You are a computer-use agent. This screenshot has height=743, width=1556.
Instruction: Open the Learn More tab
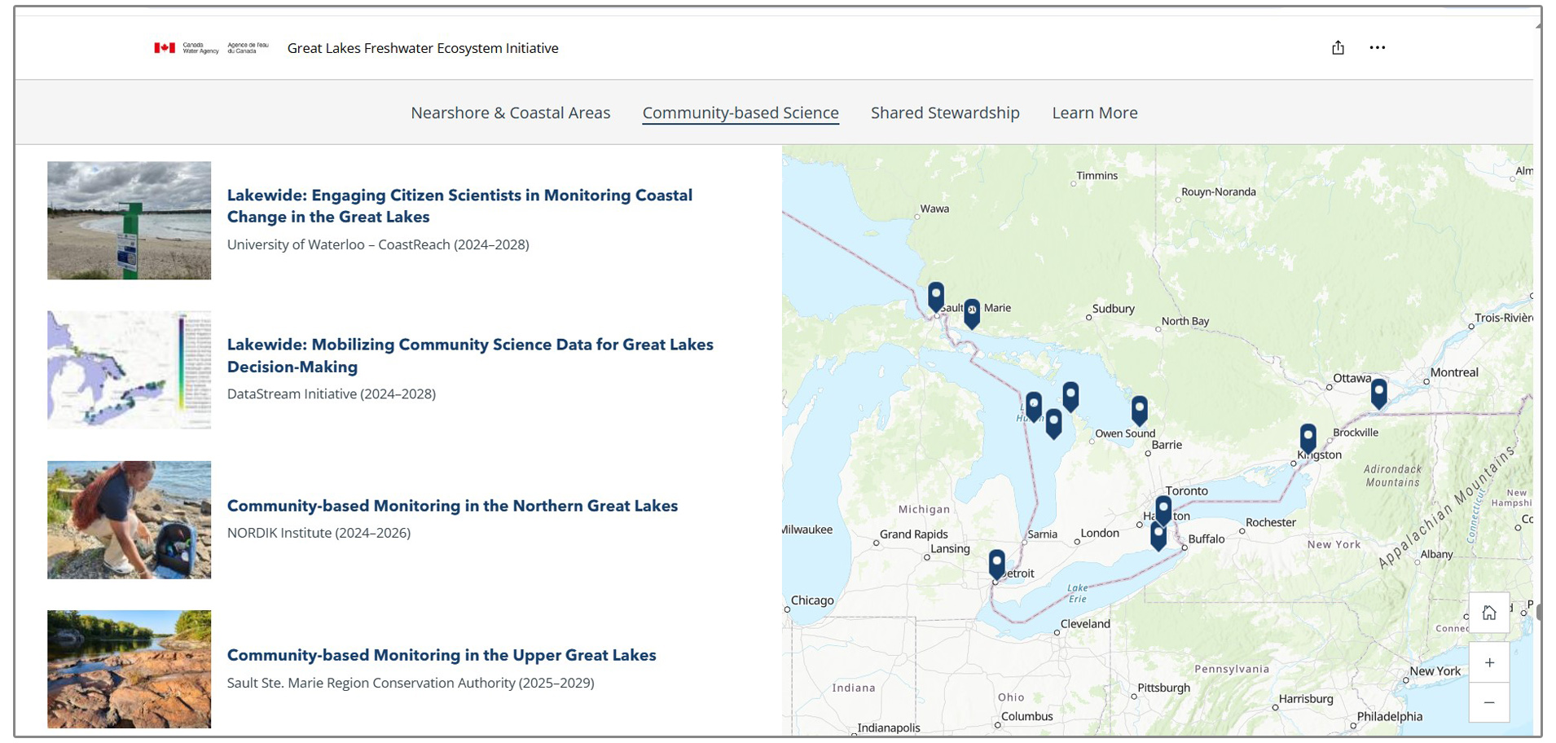coord(1095,112)
